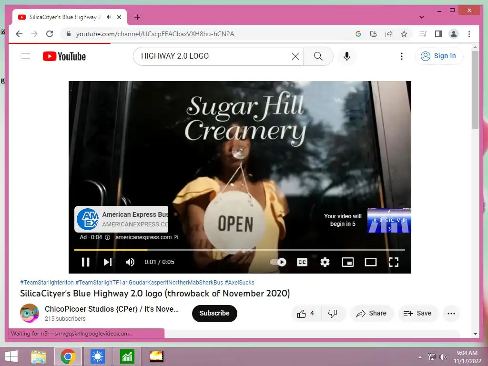The image size is (488, 366).
Task: Open the media controls icon in Chrome
Action: click(x=423, y=34)
